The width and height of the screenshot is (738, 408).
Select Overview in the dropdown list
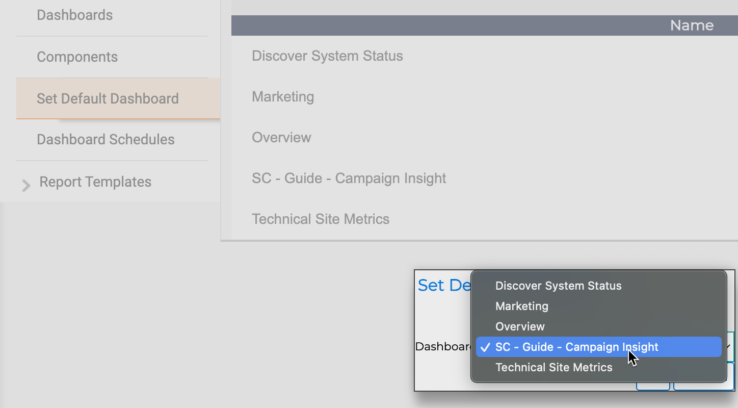coord(520,326)
